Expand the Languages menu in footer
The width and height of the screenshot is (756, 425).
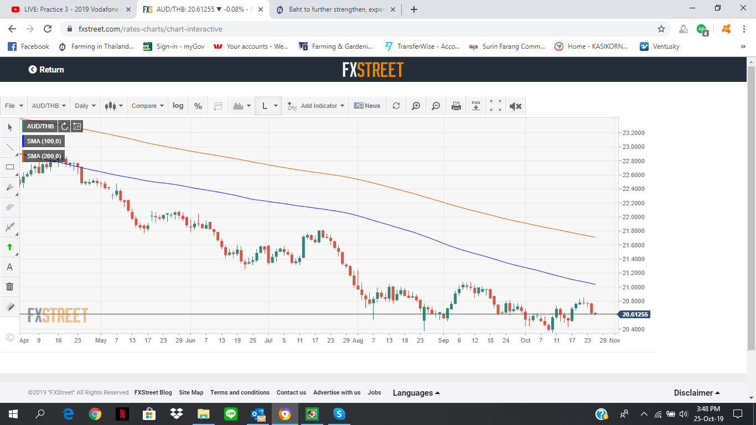tap(416, 393)
